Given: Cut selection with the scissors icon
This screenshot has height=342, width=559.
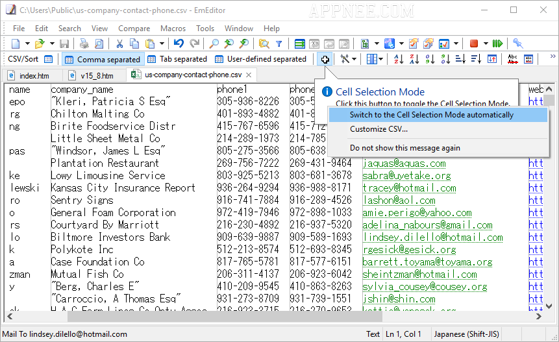Looking at the screenshot, I should [119, 43].
